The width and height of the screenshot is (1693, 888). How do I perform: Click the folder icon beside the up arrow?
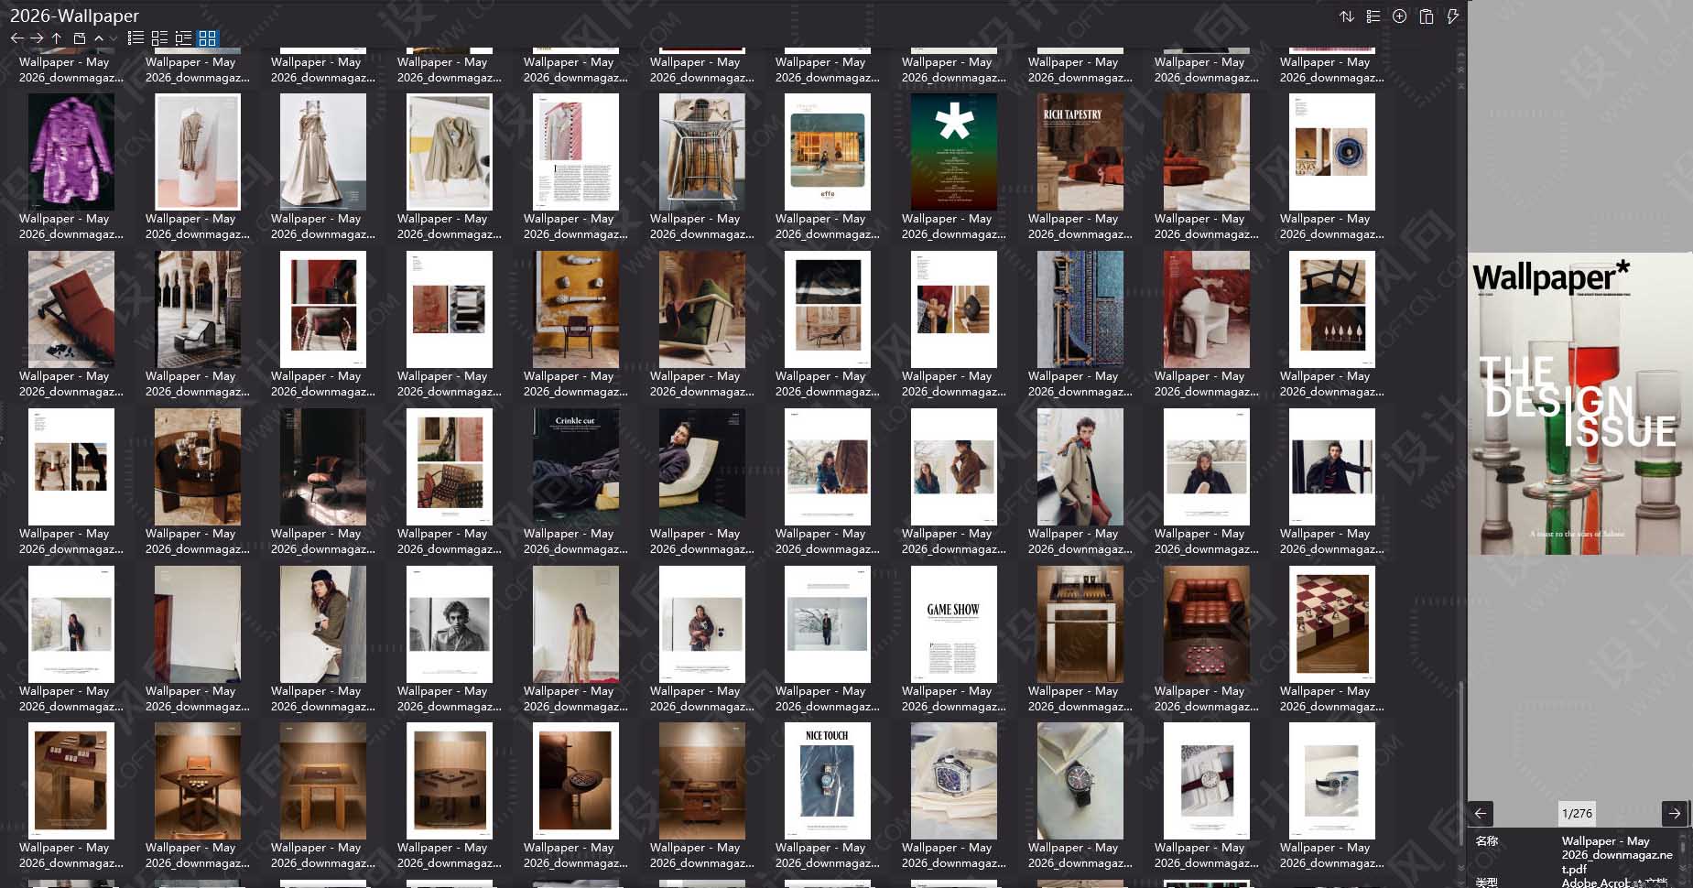click(x=79, y=38)
